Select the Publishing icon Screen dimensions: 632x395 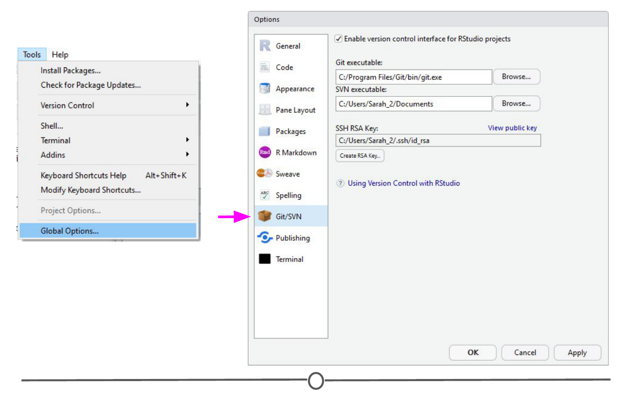(265, 238)
